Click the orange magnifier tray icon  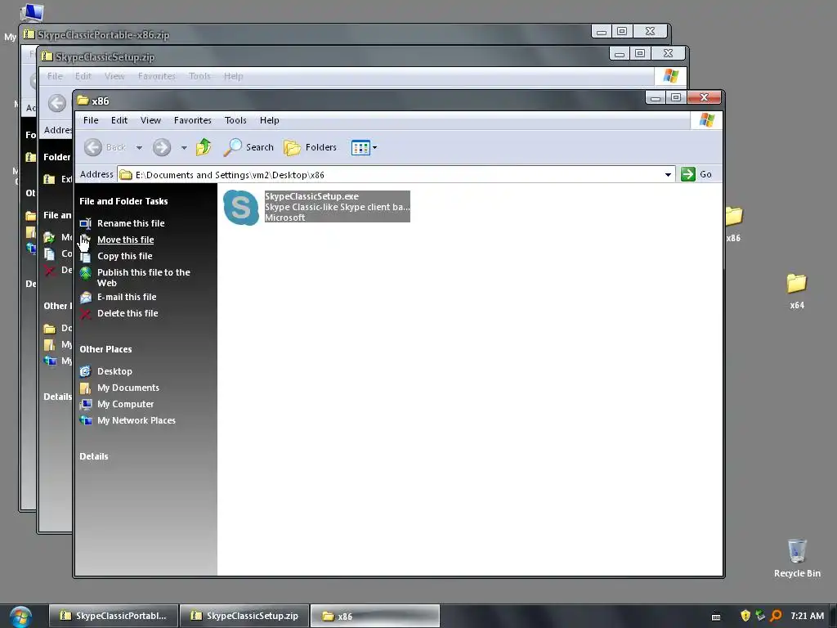(x=776, y=616)
